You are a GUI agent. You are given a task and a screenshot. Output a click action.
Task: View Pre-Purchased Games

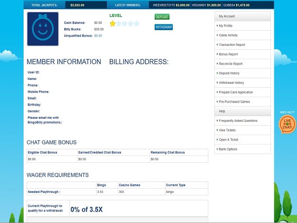click(x=234, y=102)
